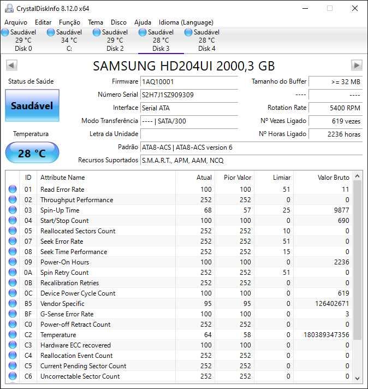Click the status icon for Temperature attribute
This screenshot has width=368, height=389.
(x=13, y=335)
